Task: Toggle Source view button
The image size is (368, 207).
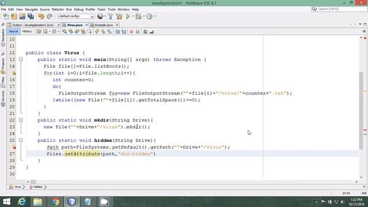Action: click(13, 31)
